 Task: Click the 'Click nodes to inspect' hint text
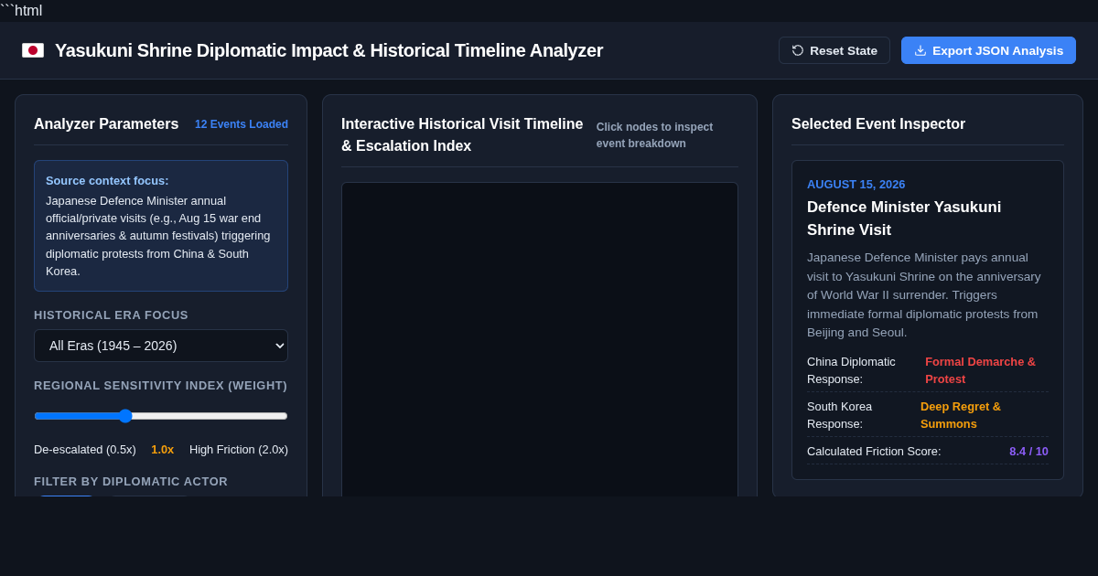[x=654, y=134]
